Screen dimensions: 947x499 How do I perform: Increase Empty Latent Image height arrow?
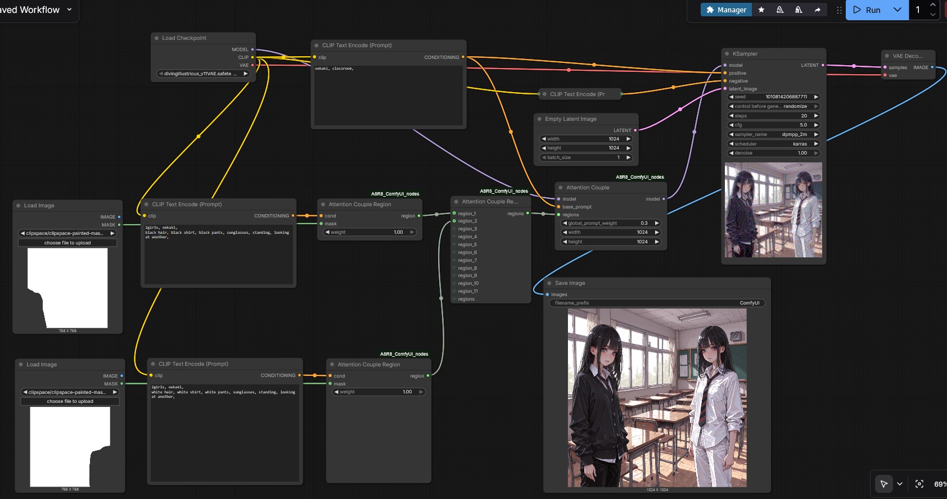[628, 148]
